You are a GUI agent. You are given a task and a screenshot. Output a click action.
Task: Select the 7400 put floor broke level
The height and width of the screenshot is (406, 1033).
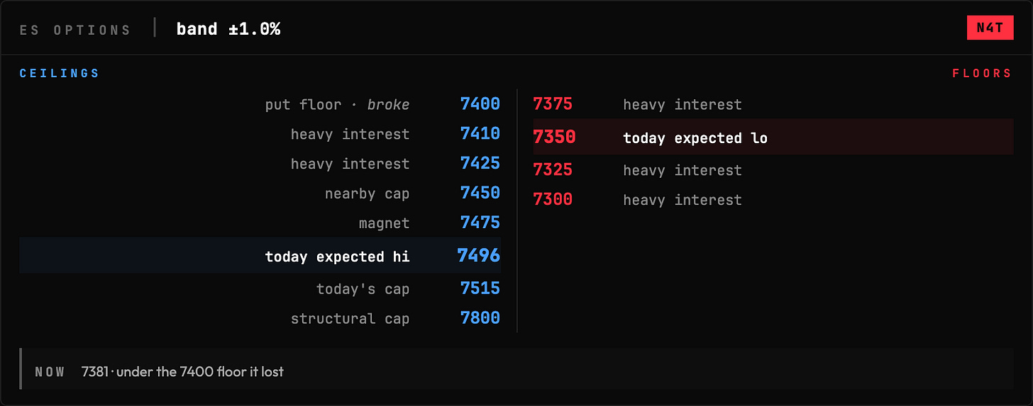pyautogui.click(x=260, y=104)
